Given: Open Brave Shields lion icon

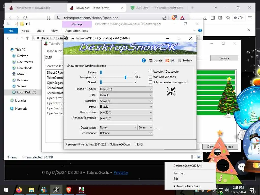Looking at the screenshot, I should [x=174, y=18].
